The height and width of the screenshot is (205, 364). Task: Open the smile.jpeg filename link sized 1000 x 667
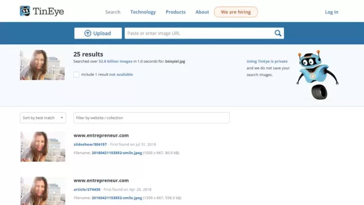[x=117, y=153]
